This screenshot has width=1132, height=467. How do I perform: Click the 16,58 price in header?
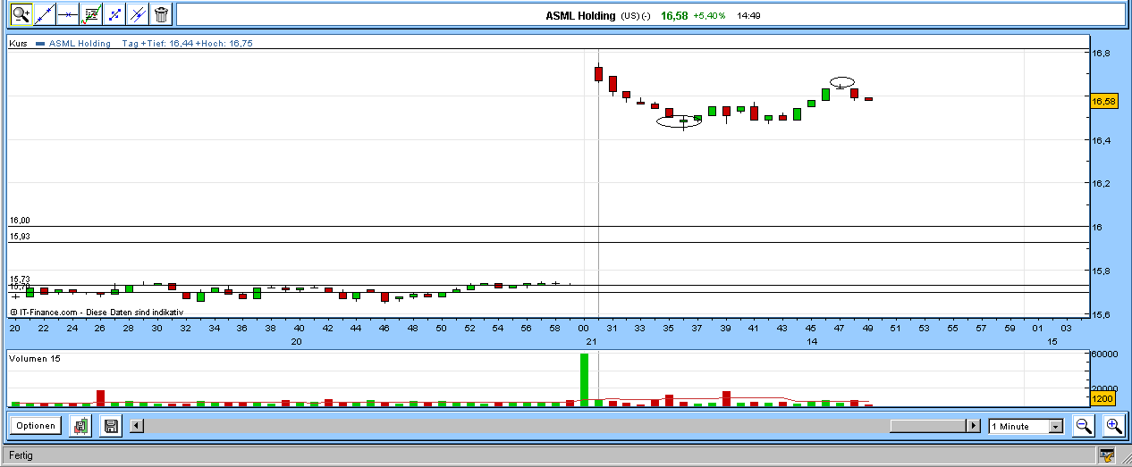coord(674,15)
